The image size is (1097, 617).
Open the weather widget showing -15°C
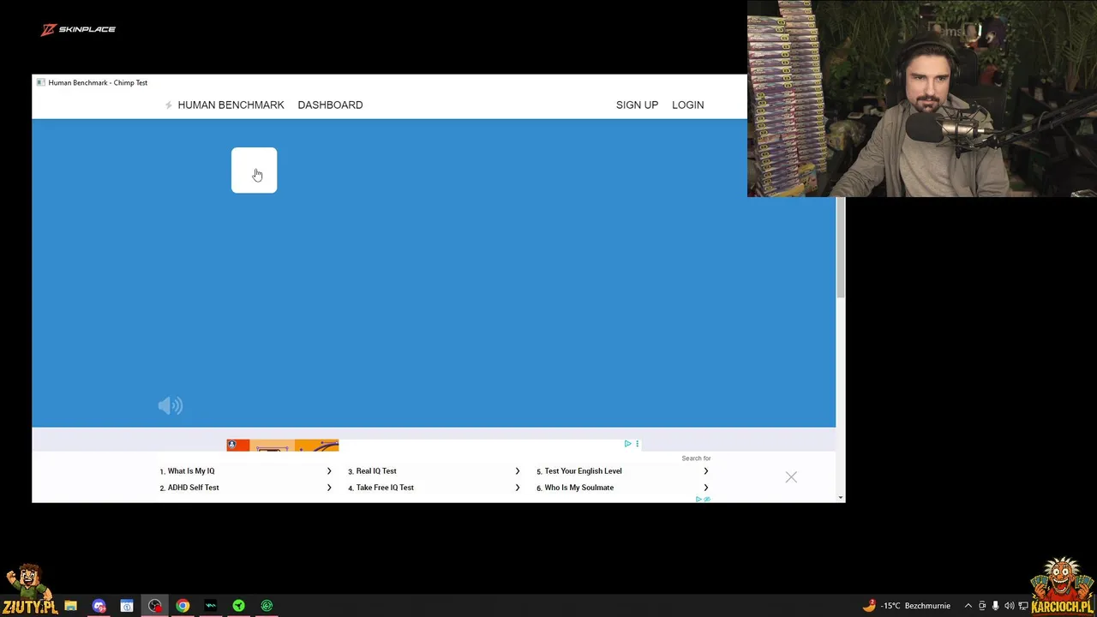[x=907, y=606]
